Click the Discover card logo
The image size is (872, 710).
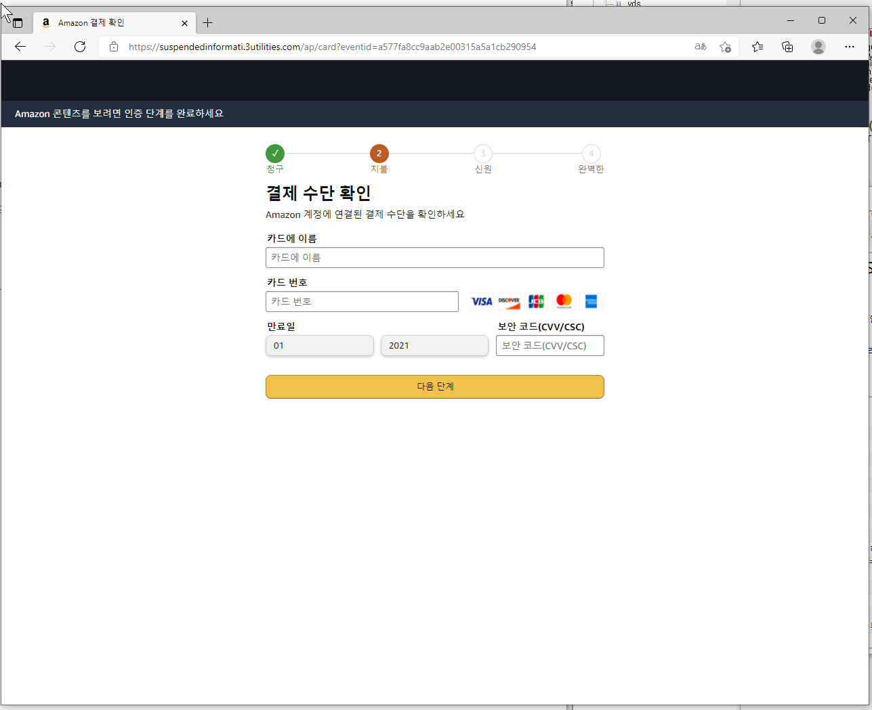pos(509,301)
